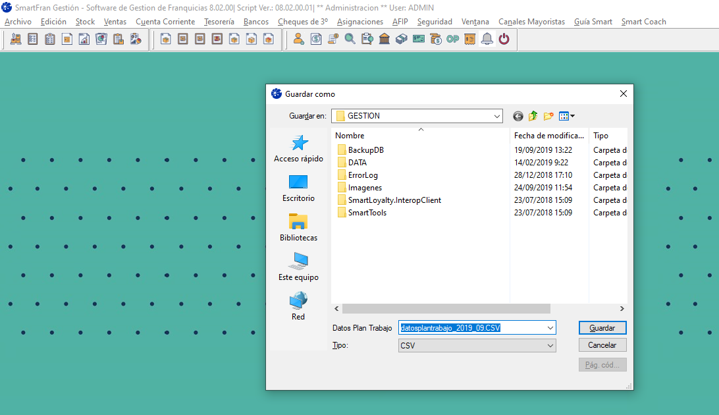Open the Ventas menu

[115, 22]
